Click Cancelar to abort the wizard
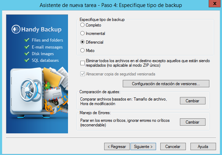 [x=173, y=146]
